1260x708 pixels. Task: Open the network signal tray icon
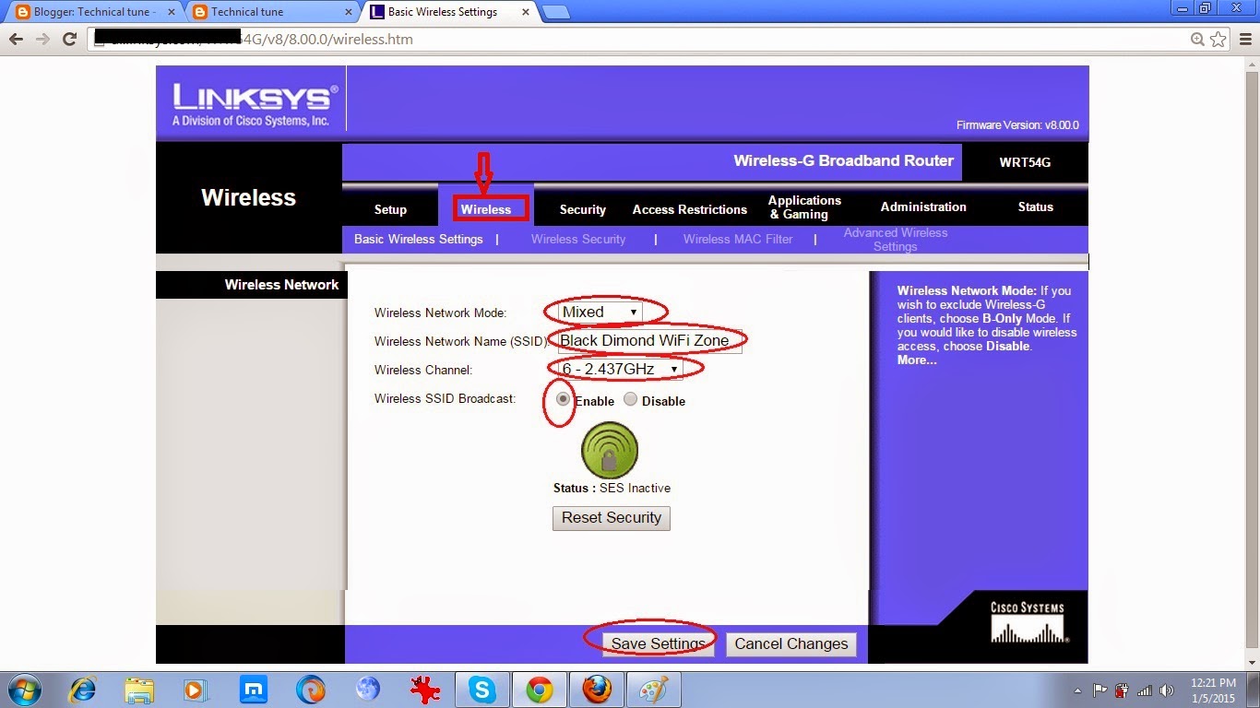tap(1145, 690)
